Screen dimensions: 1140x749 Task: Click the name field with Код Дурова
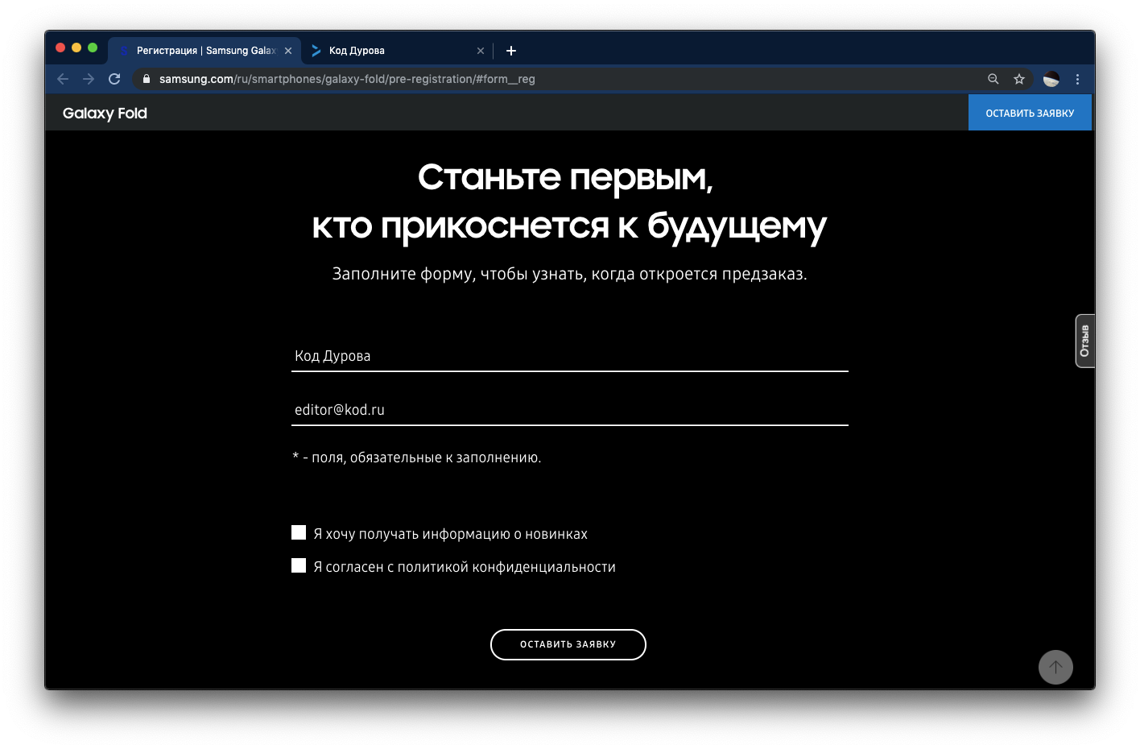click(570, 356)
